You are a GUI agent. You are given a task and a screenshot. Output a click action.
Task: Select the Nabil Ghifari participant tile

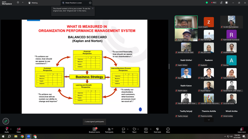pyautogui.click(x=186, y=60)
